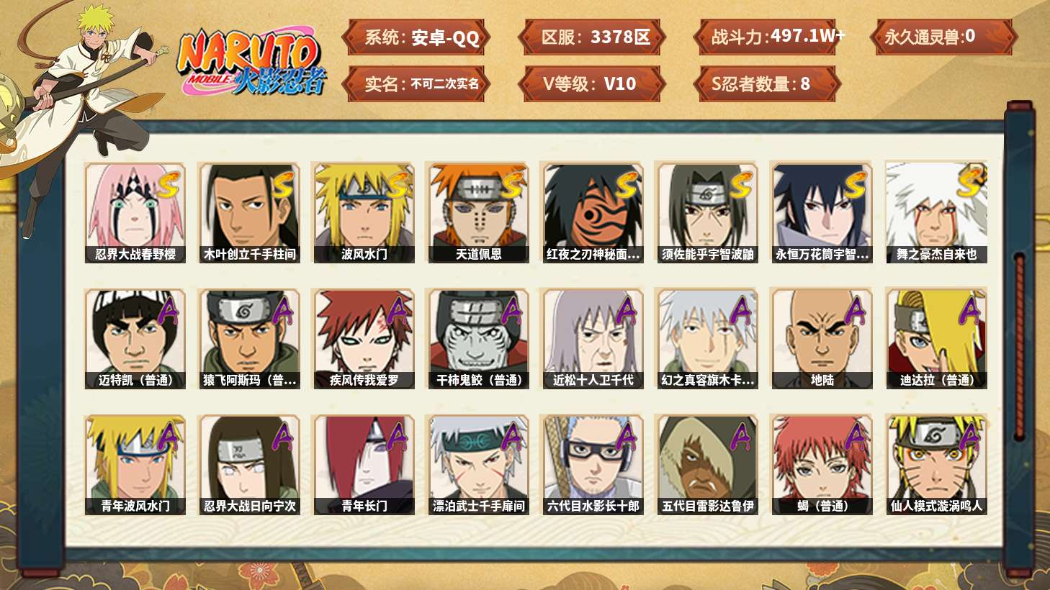Click the 木叶创立千手柱间 ninja card
Image resolution: width=1050 pixels, height=590 pixels.
click(249, 212)
